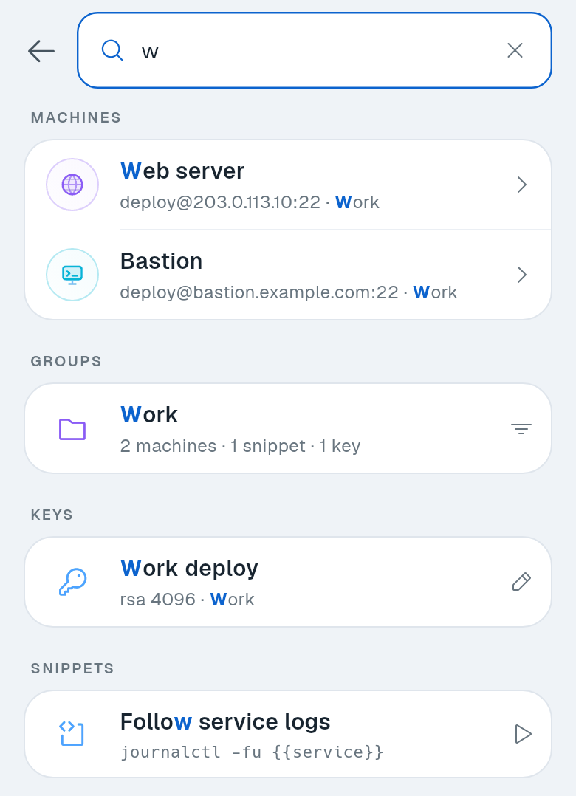Open the "Follow service logs" title
576x796 pixels.
[x=225, y=722]
